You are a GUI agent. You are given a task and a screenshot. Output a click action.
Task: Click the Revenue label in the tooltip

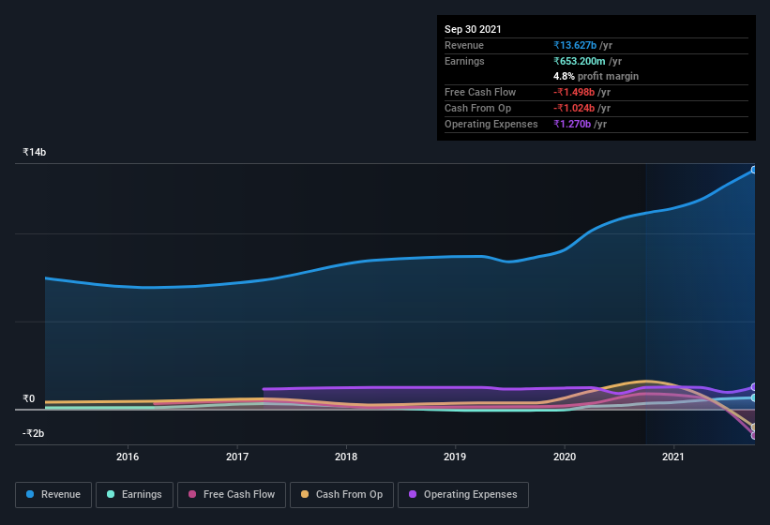coord(464,45)
